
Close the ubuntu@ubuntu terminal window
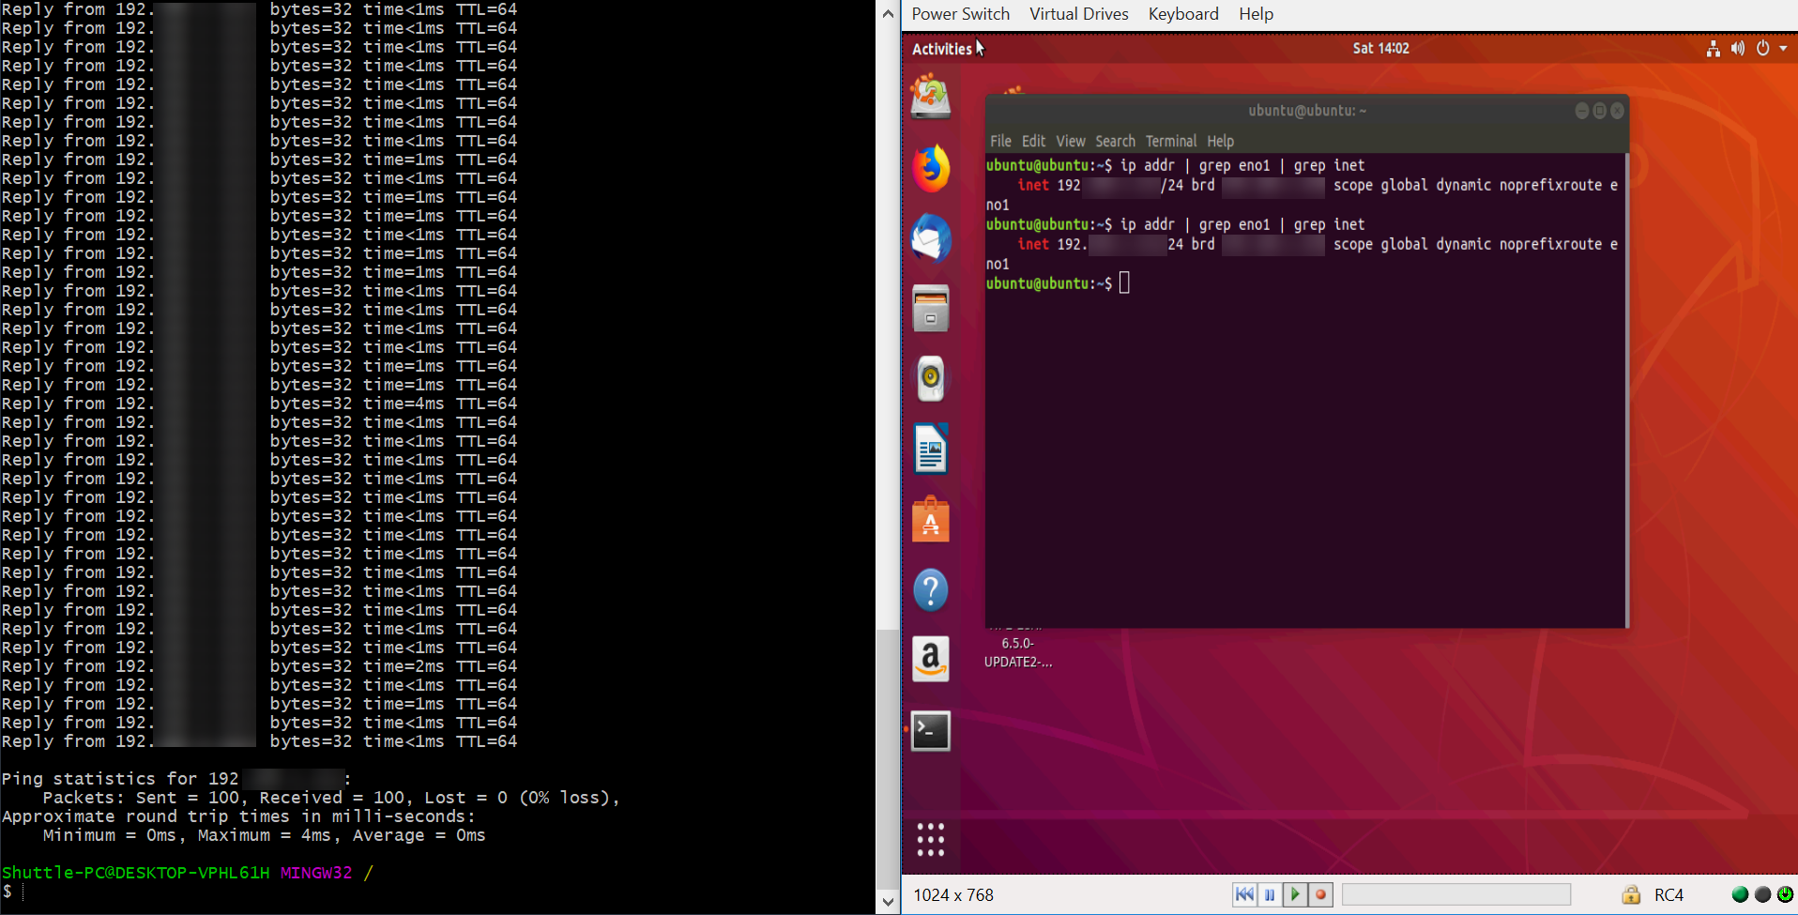click(x=1617, y=111)
